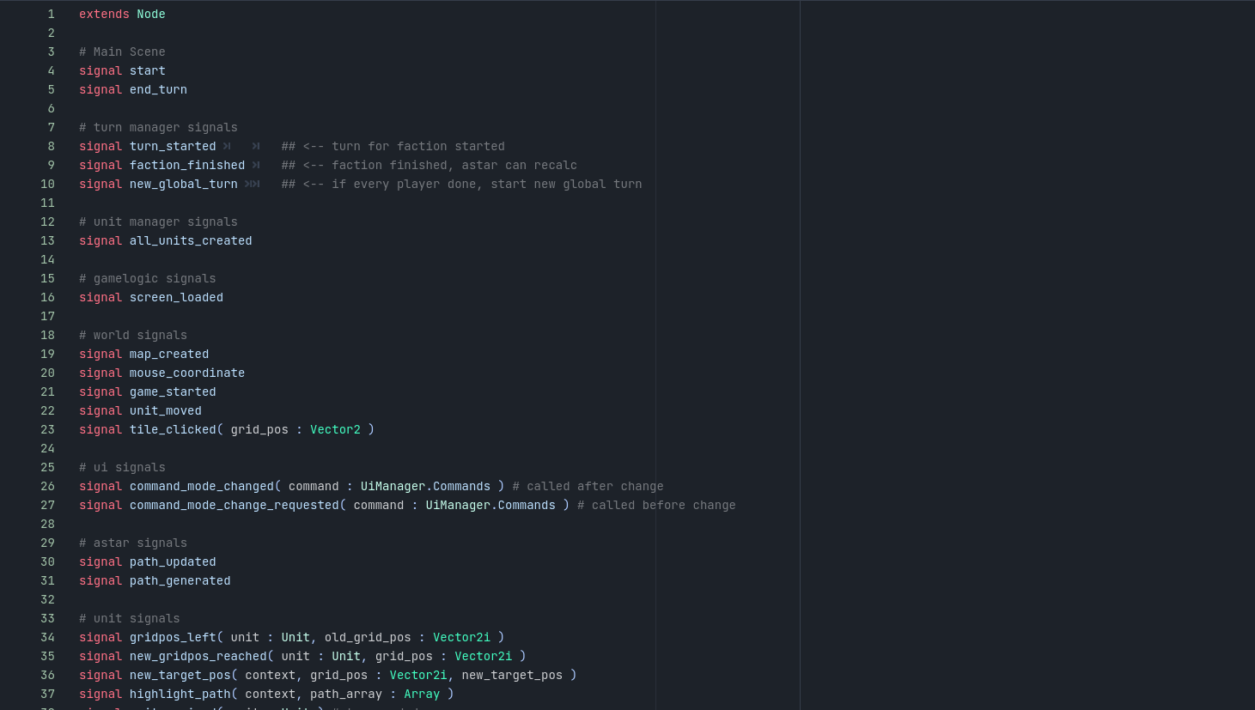Click the signal name "screen_loaded"
The height and width of the screenshot is (710, 1255).
pyautogui.click(x=176, y=297)
